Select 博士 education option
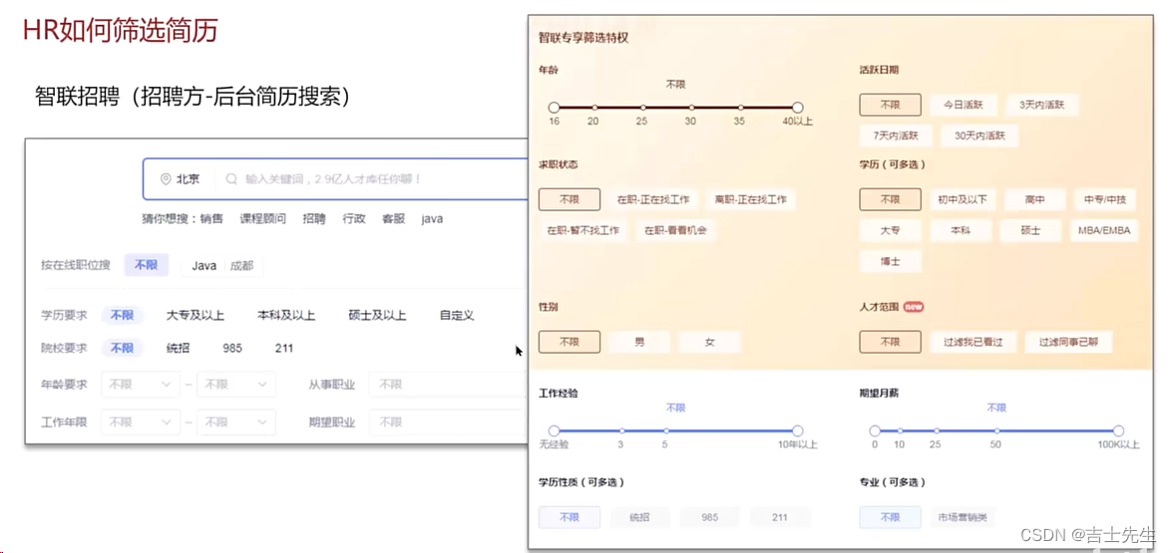 coord(890,262)
